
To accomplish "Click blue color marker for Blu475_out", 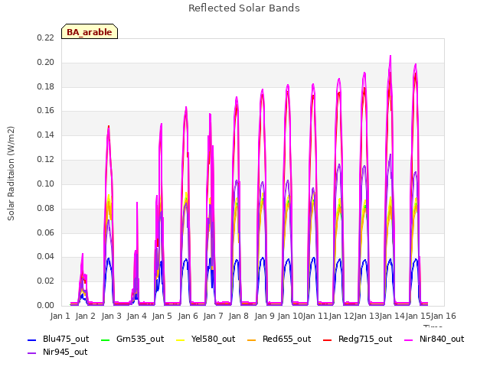I will (x=32, y=339).
